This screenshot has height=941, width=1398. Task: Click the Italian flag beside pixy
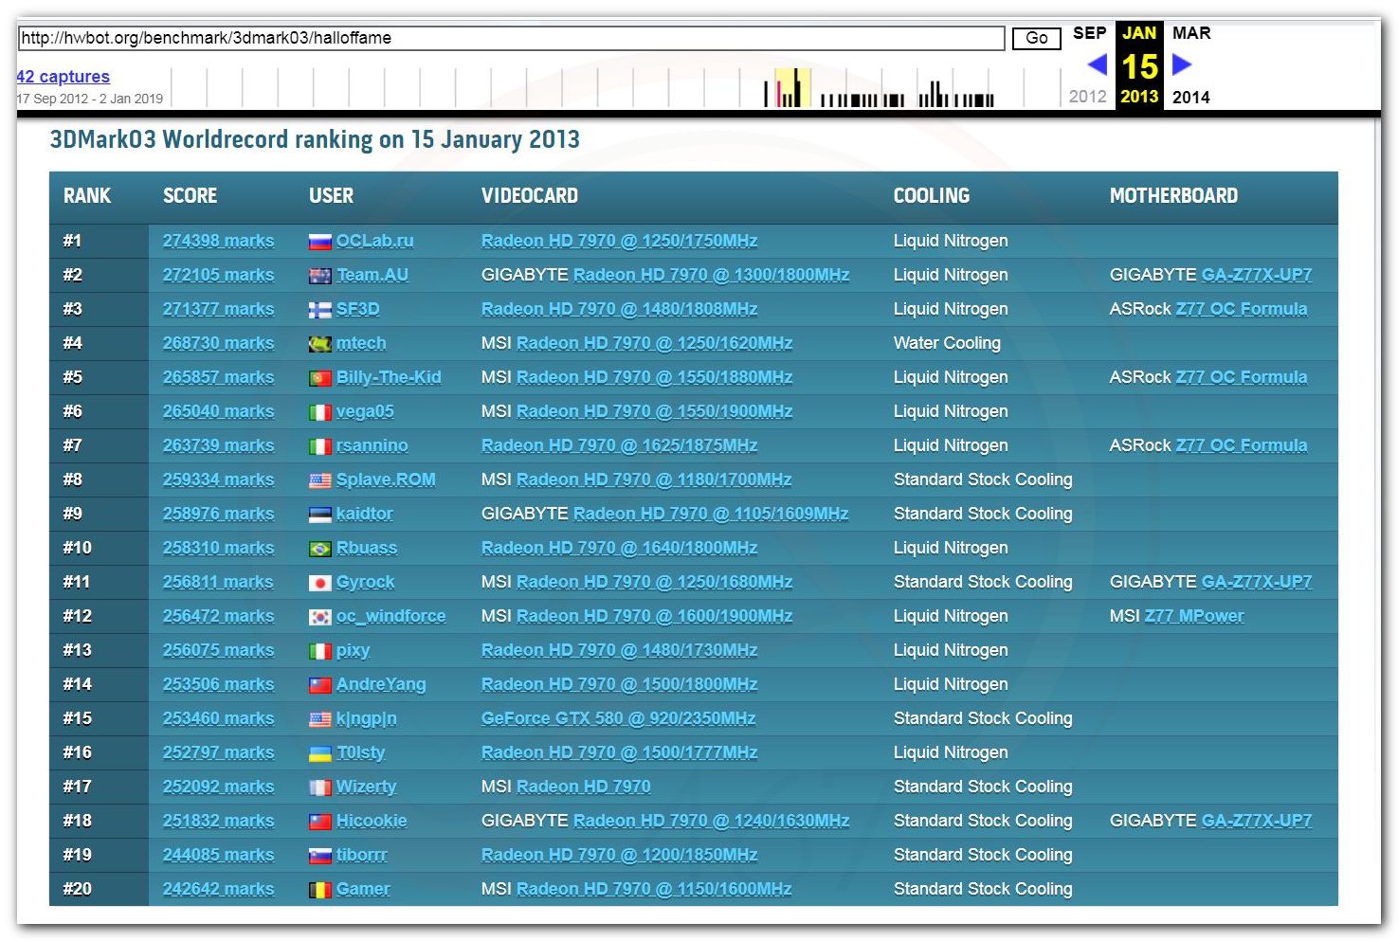(x=320, y=651)
